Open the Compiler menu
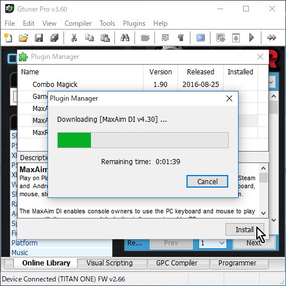Screen dimensions: 286x286 point(78,23)
